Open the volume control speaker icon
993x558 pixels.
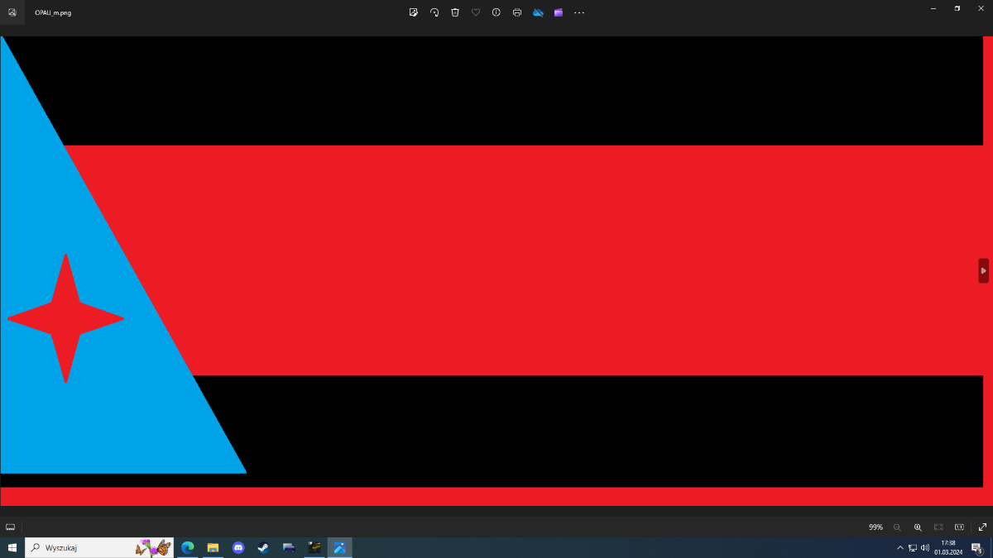(x=925, y=547)
